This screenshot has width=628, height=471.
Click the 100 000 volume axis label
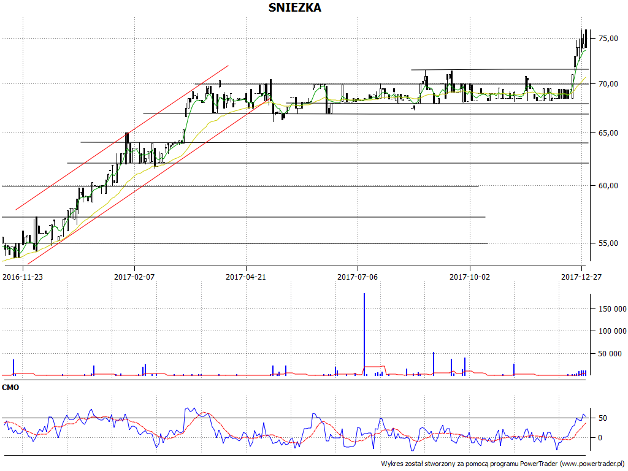pyautogui.click(x=613, y=331)
